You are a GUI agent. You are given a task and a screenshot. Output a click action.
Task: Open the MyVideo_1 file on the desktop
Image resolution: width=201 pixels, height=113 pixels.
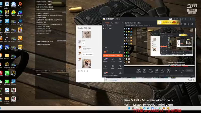[13, 22]
